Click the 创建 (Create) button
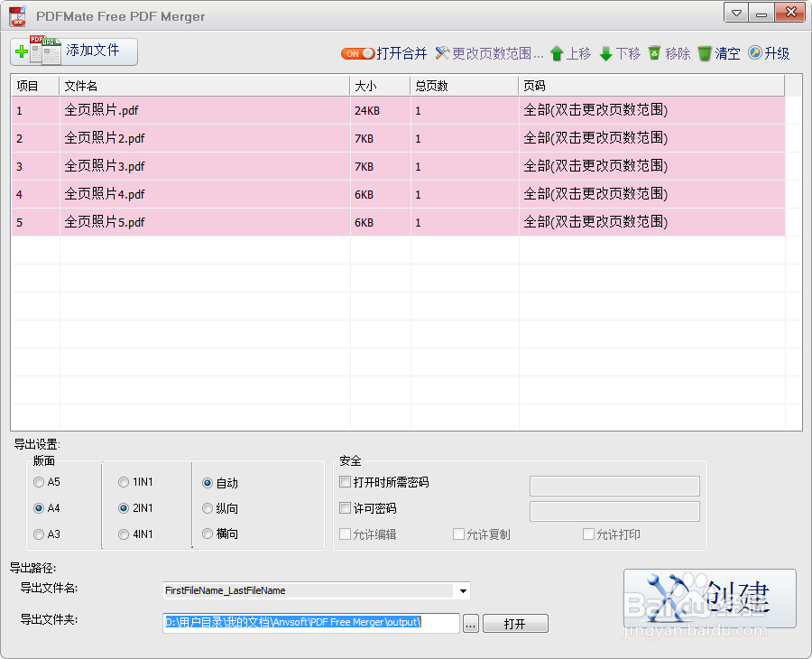812x659 pixels. [709, 599]
